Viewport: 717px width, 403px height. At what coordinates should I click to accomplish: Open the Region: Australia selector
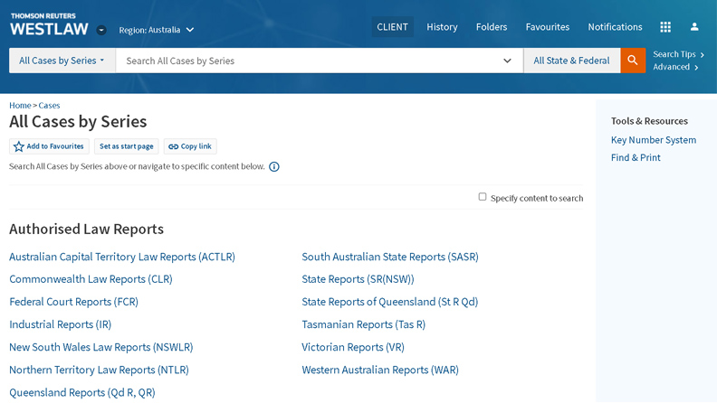[x=157, y=30]
